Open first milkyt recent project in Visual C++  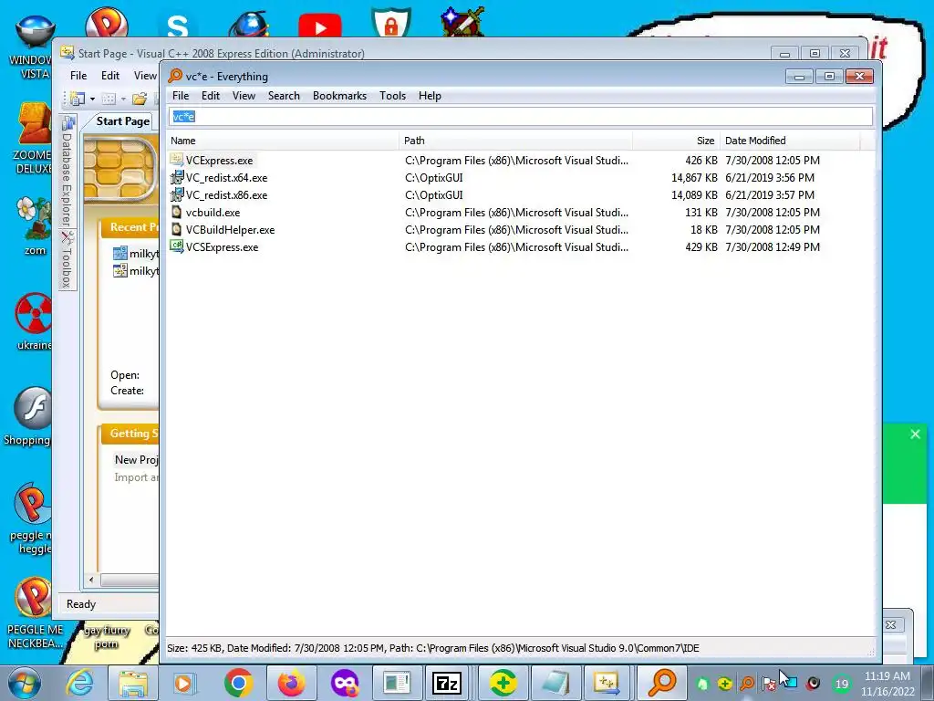point(136,254)
